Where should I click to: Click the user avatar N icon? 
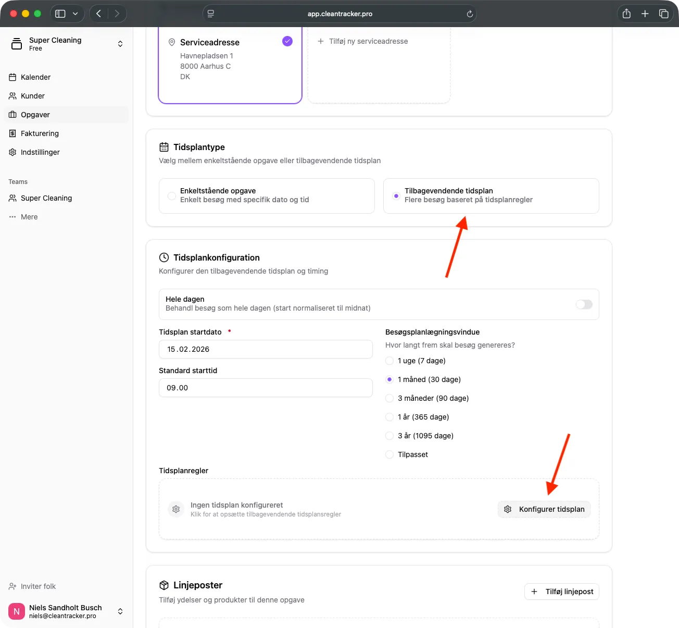(17, 611)
